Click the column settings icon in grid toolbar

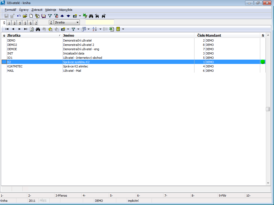tap(84, 29)
